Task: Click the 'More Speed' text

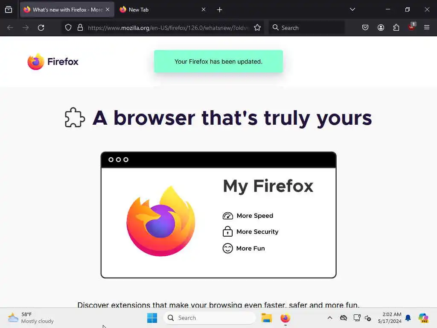Action: pos(255,216)
